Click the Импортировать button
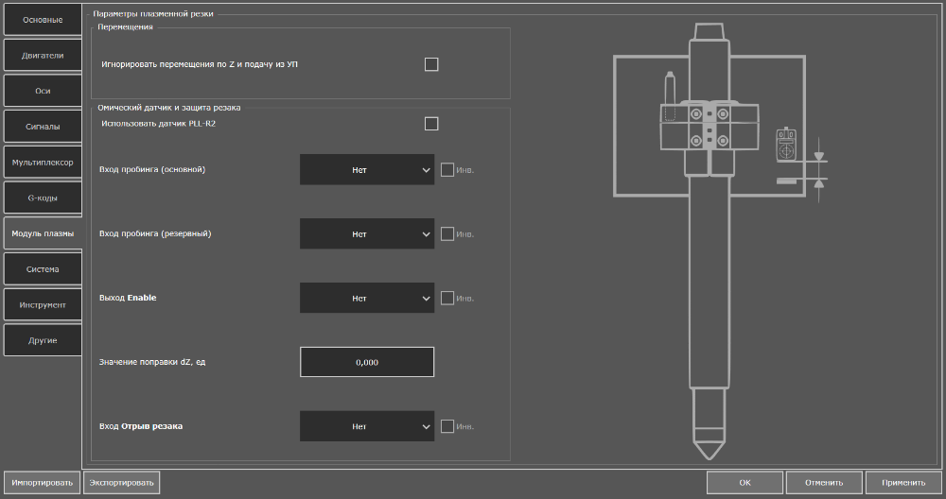This screenshot has height=499, width=946. (41, 482)
